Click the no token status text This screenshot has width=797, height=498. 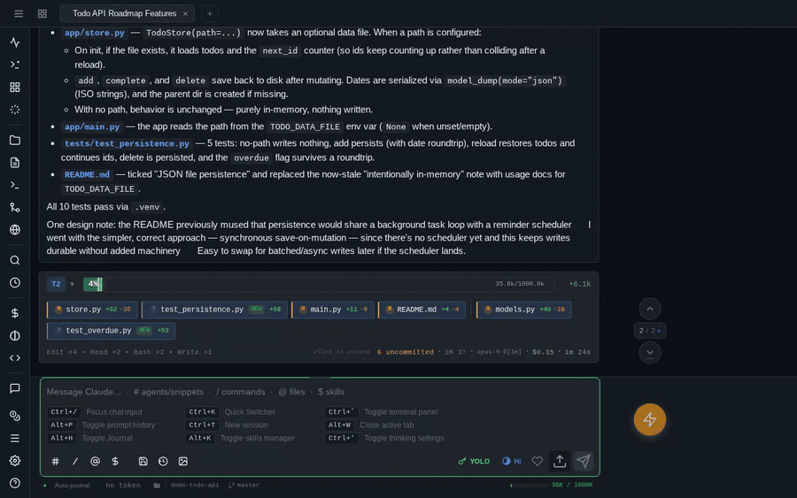123,486
